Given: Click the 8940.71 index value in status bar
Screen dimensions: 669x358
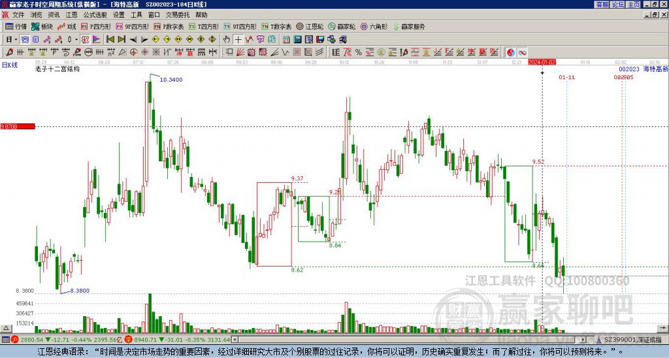Looking at the screenshot, I should point(146,340).
